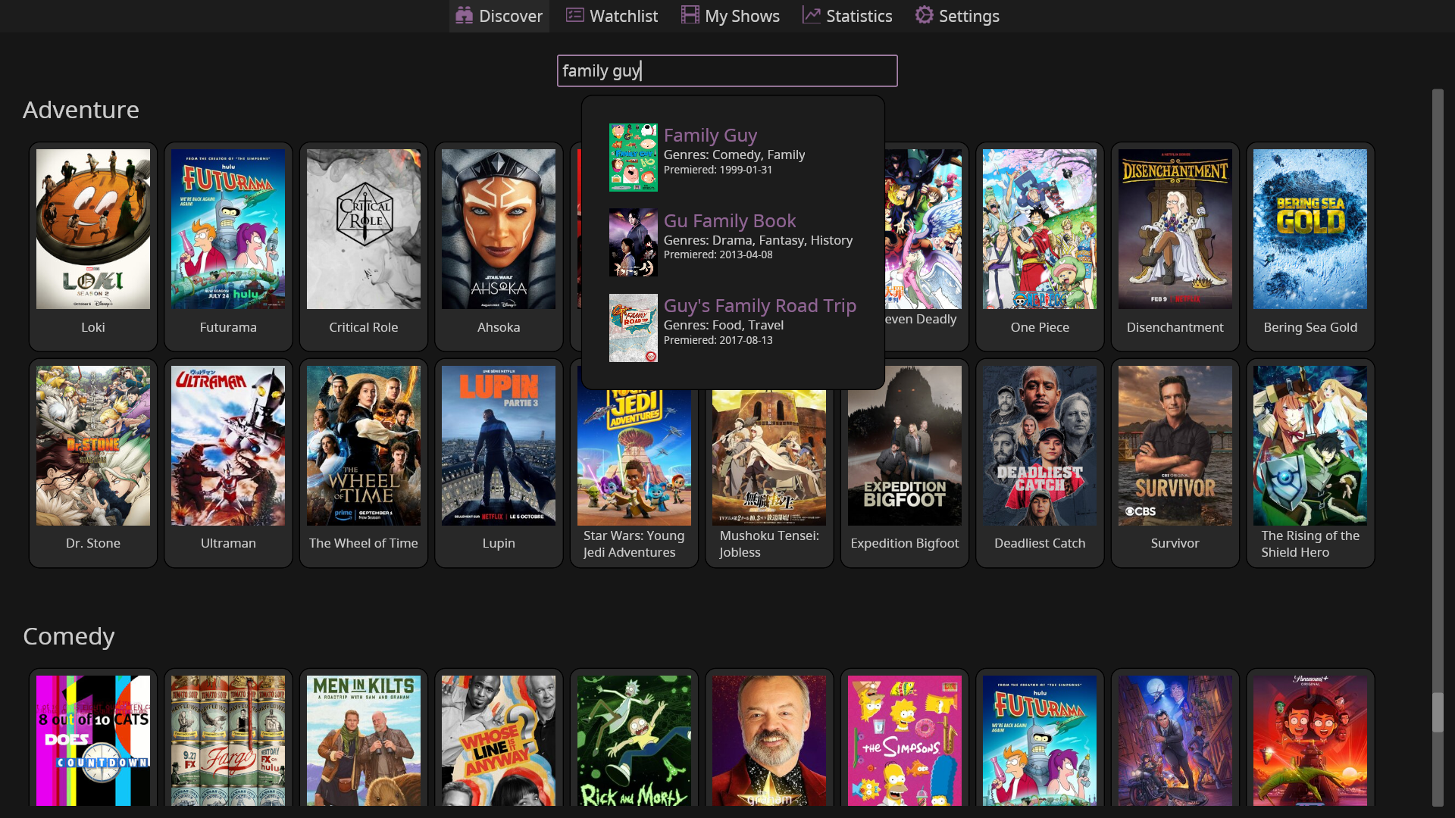Click the Rick and Morty comedy poster
1455x818 pixels.
point(634,740)
